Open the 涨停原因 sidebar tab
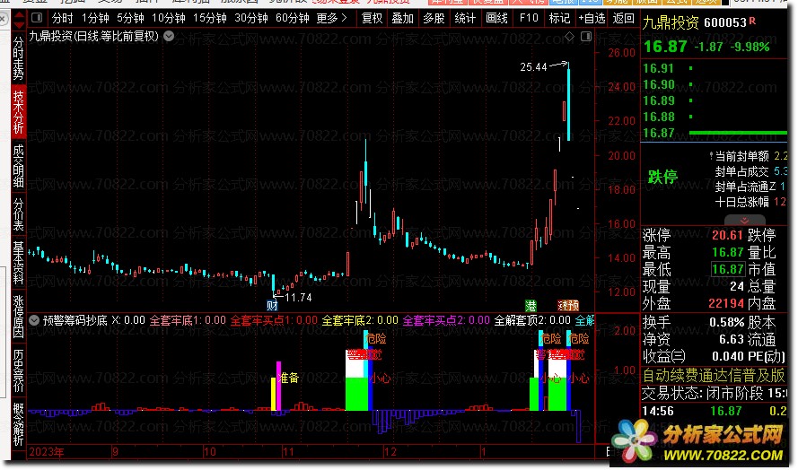The image size is (798, 470). tap(18, 316)
